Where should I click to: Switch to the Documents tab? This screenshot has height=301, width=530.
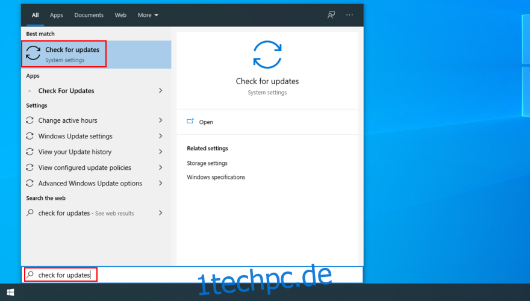(89, 15)
